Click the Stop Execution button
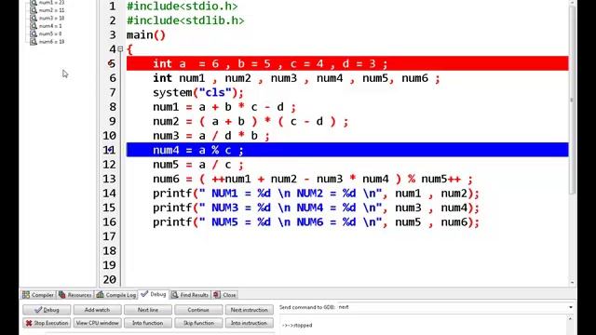The width and height of the screenshot is (596, 335). coord(47,323)
